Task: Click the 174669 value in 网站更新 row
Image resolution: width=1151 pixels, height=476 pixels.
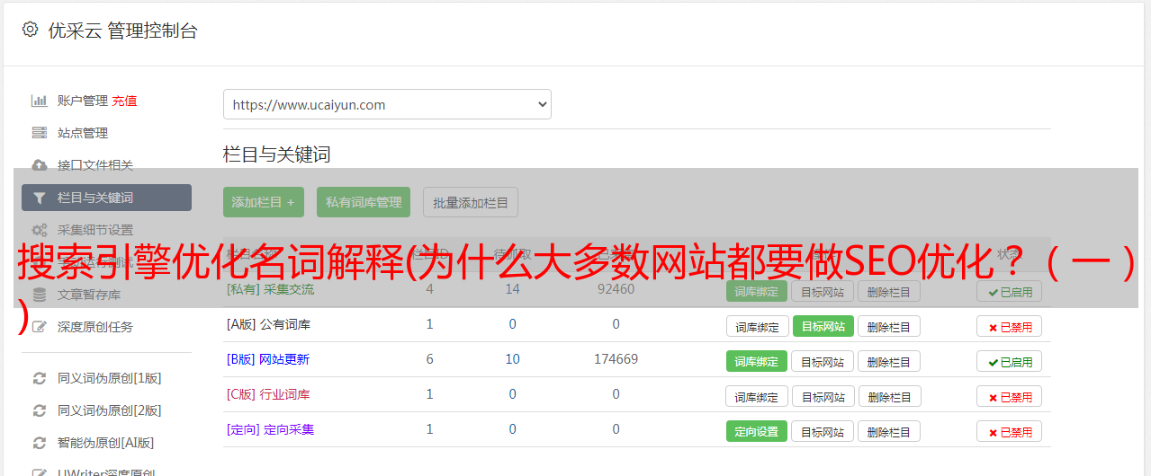Action: pyautogui.click(x=616, y=359)
